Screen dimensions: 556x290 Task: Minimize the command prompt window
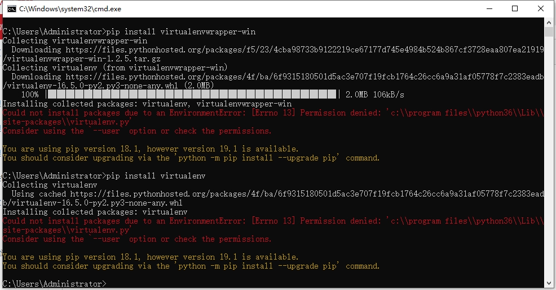coord(488,9)
